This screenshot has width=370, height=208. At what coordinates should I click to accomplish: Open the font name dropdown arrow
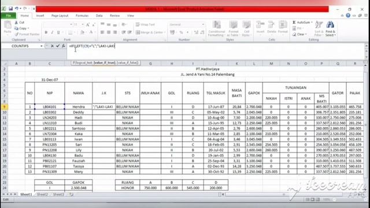(x=71, y=24)
